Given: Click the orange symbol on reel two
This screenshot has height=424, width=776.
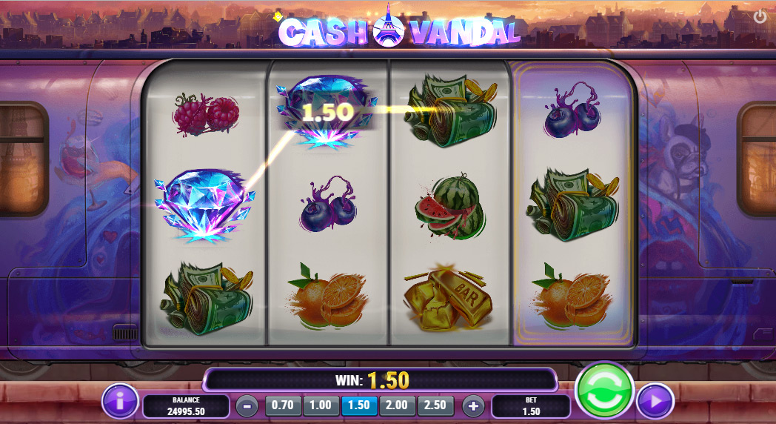Looking at the screenshot, I should click(x=328, y=297).
